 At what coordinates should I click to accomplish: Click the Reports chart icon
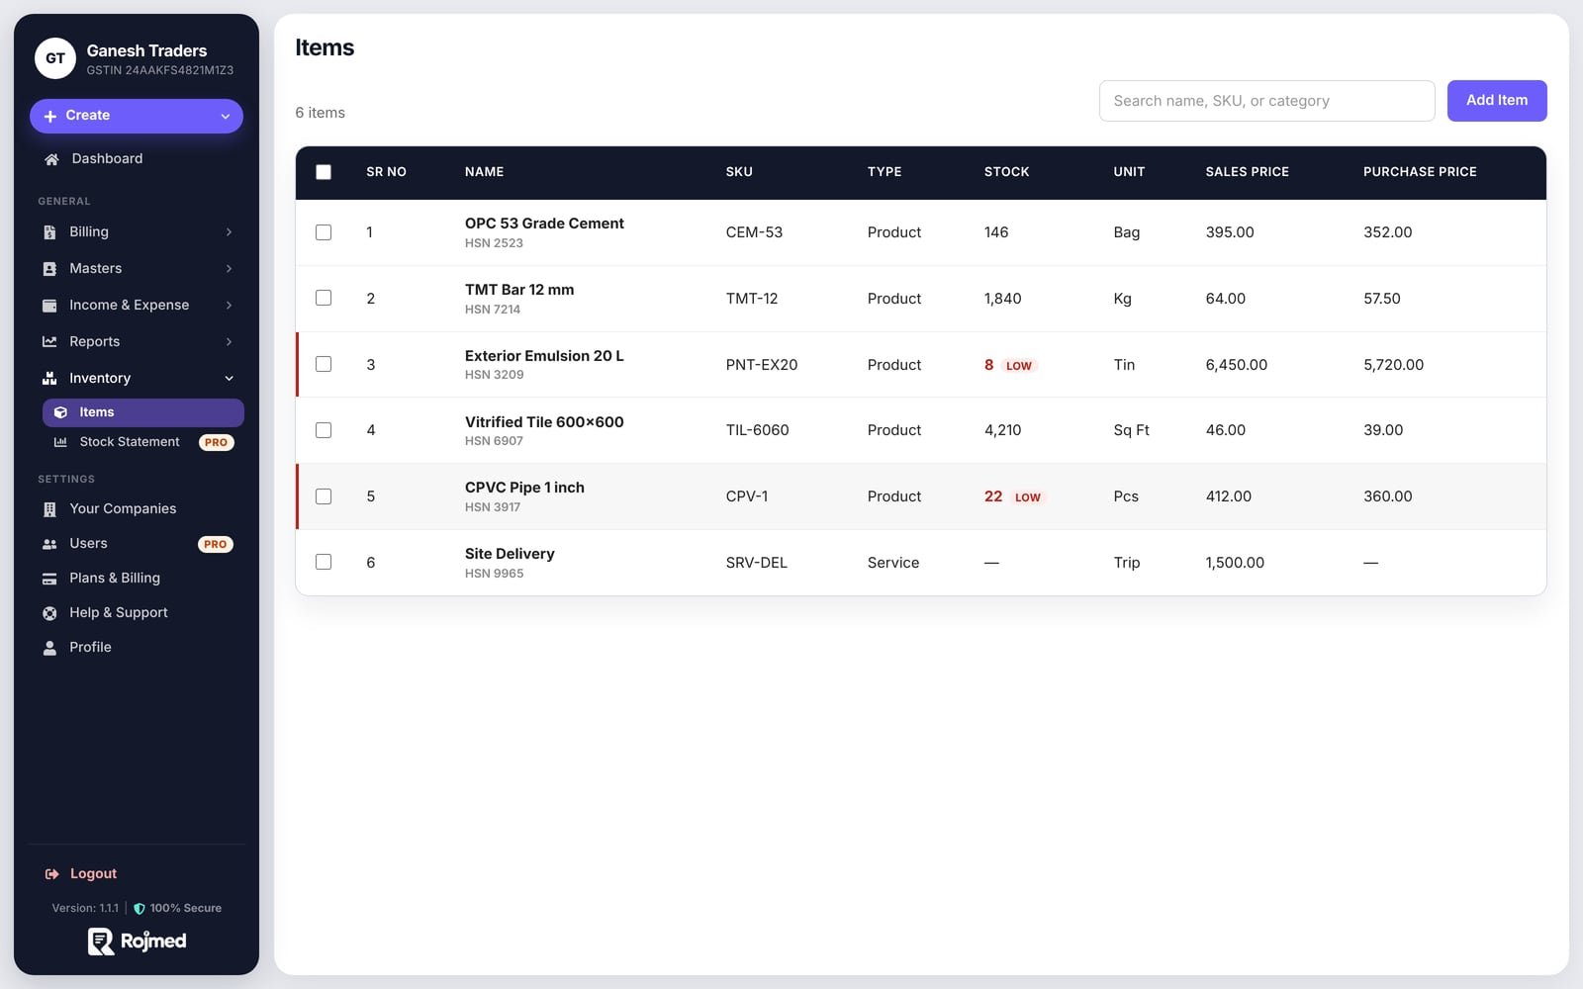(x=49, y=342)
